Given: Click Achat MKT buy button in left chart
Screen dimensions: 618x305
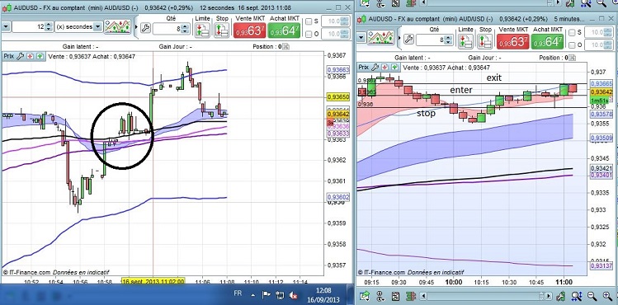Looking at the screenshot, I should pos(283,30).
